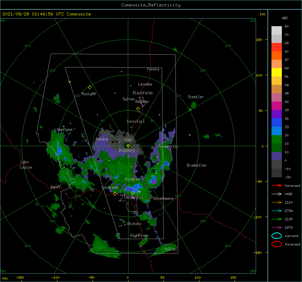This screenshot has height=282, width=302.
Task: Click the Cochrane city label
Action: (x=110, y=187)
